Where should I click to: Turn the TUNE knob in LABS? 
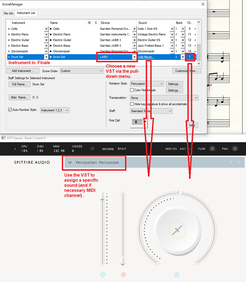click(x=212, y=149)
